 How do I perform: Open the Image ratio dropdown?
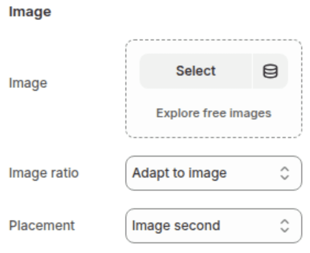[x=214, y=173]
